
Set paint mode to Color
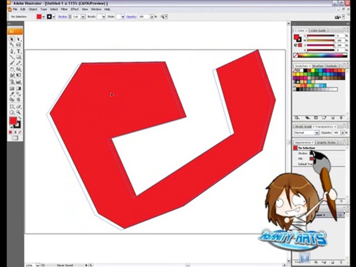click(10, 132)
